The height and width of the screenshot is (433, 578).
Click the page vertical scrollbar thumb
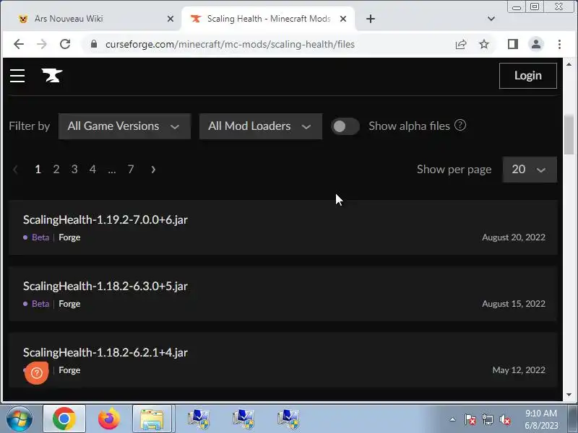tap(569, 135)
